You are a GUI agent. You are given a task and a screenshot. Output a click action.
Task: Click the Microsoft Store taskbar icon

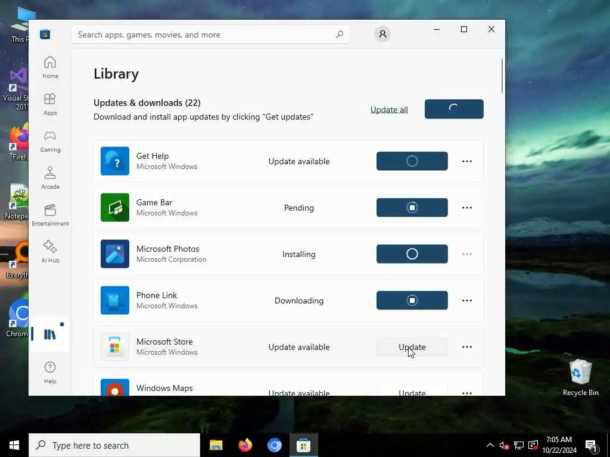303,445
